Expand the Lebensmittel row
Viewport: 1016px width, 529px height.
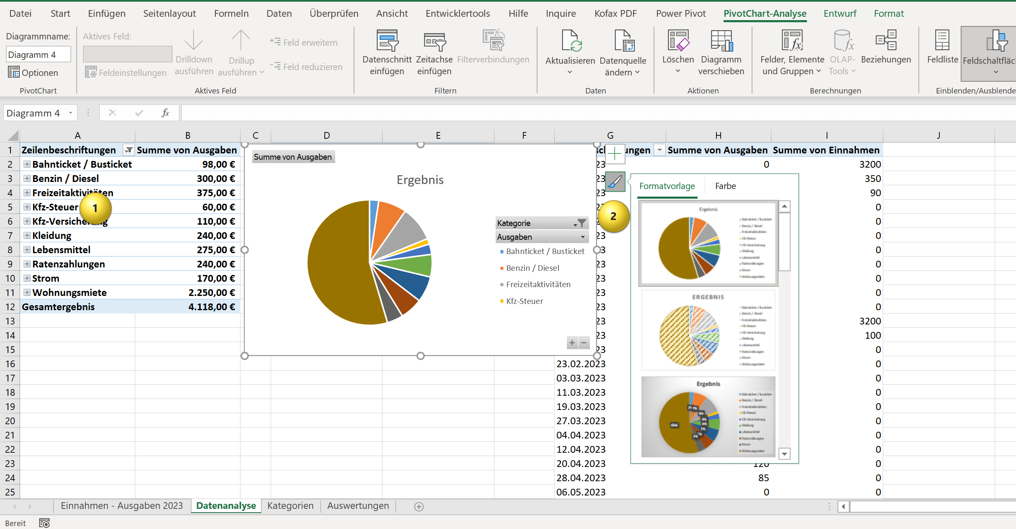click(27, 250)
